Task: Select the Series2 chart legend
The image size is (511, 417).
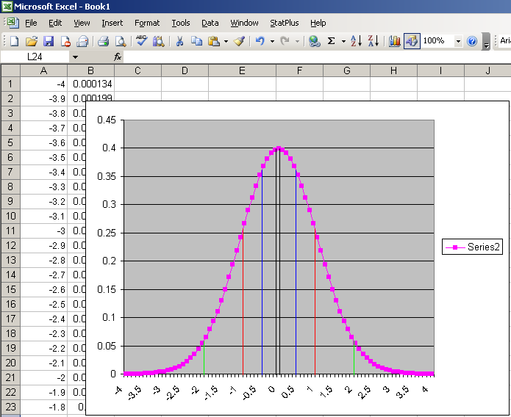Action: pos(472,247)
